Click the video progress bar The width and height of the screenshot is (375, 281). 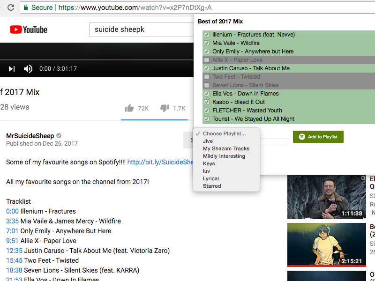[97, 59]
